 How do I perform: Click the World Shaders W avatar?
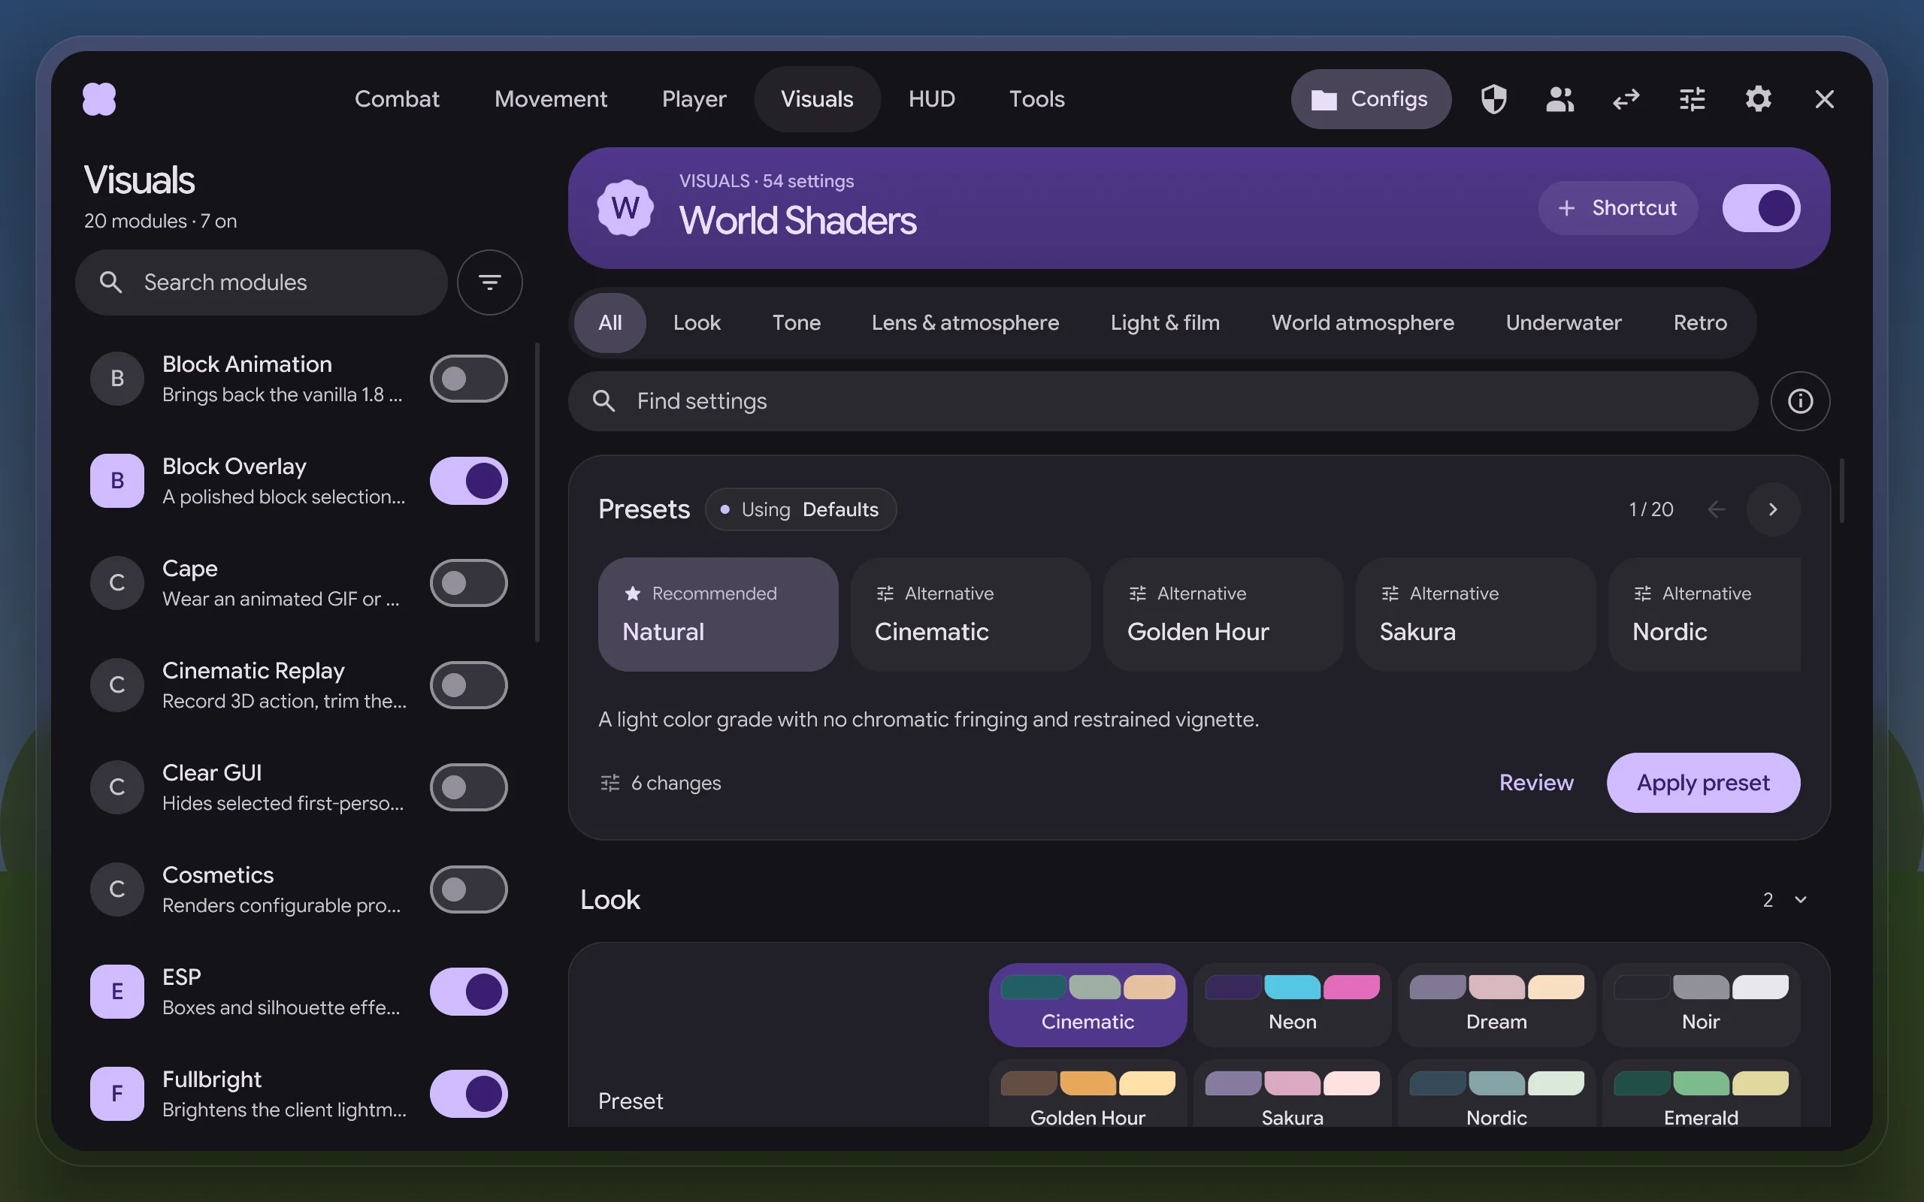pyautogui.click(x=625, y=208)
